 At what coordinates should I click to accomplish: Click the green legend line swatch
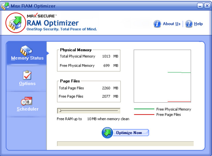coord(144,109)
